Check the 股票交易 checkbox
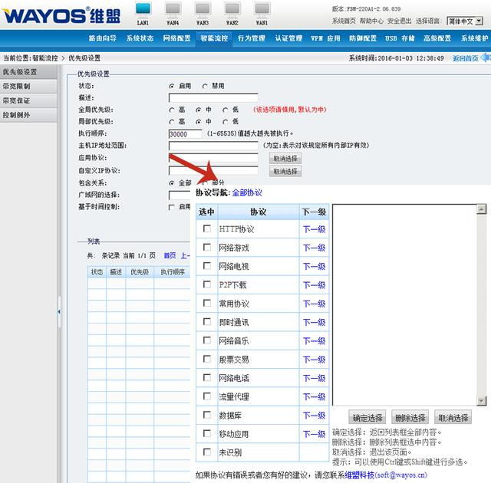This screenshot has height=483, width=491. (x=206, y=359)
